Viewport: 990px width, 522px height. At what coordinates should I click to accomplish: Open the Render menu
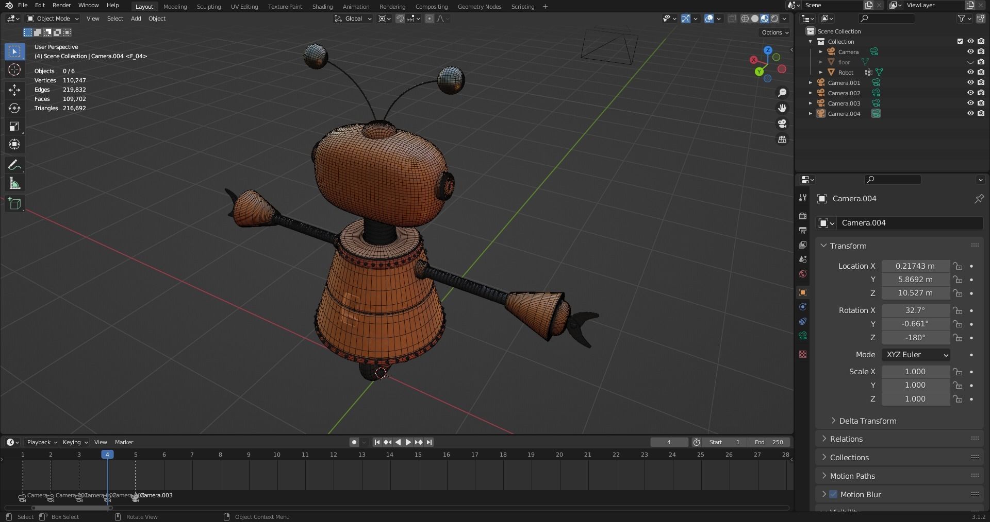(x=61, y=5)
